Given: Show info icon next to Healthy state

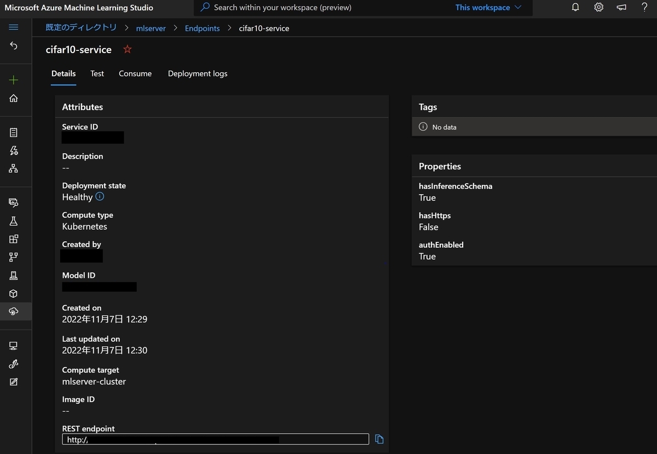Looking at the screenshot, I should (x=100, y=196).
